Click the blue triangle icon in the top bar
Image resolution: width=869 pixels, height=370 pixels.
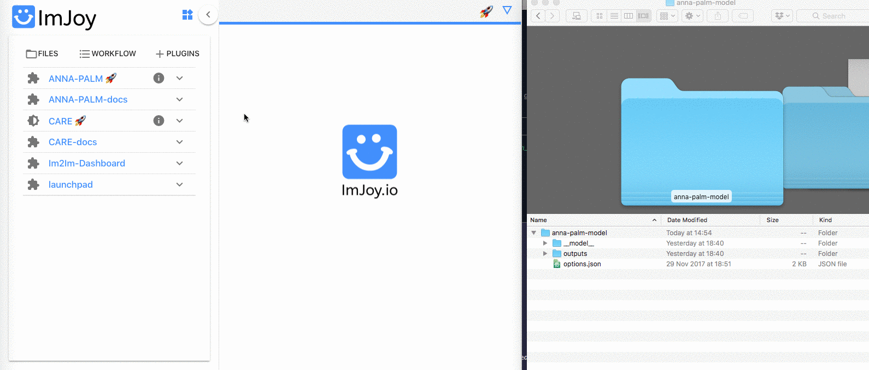pos(507,10)
